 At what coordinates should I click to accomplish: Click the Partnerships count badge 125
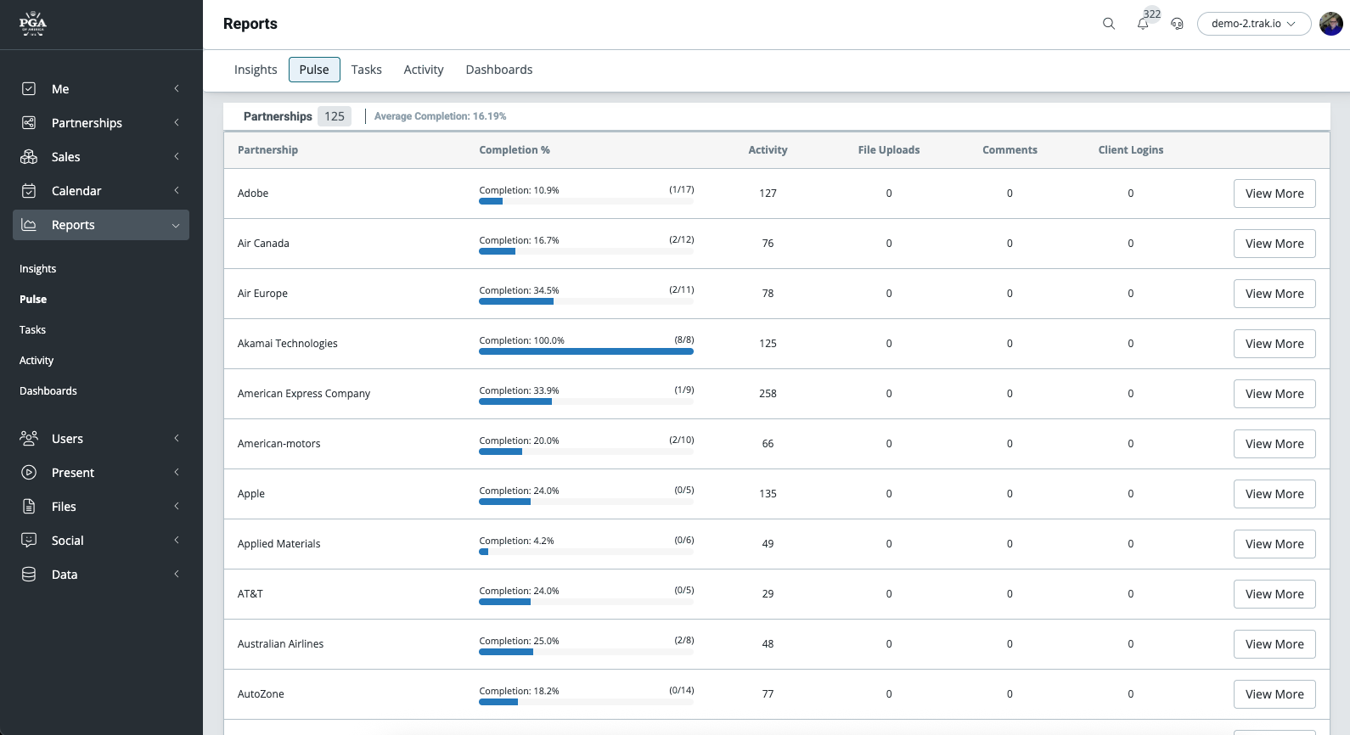335,116
